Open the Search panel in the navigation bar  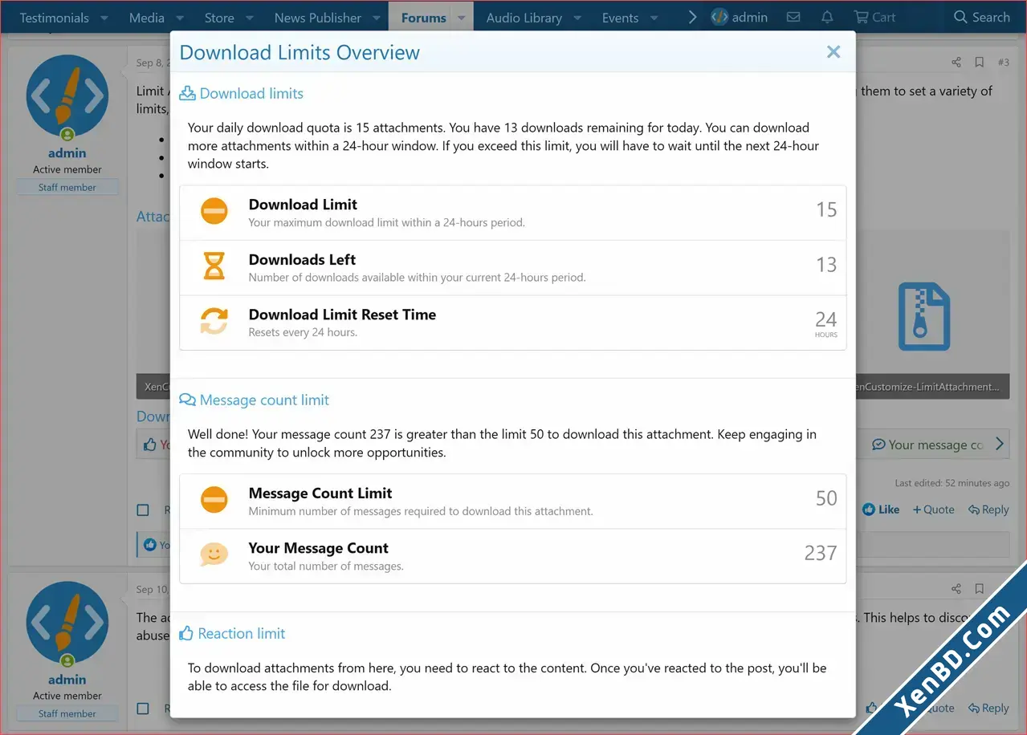[981, 17]
